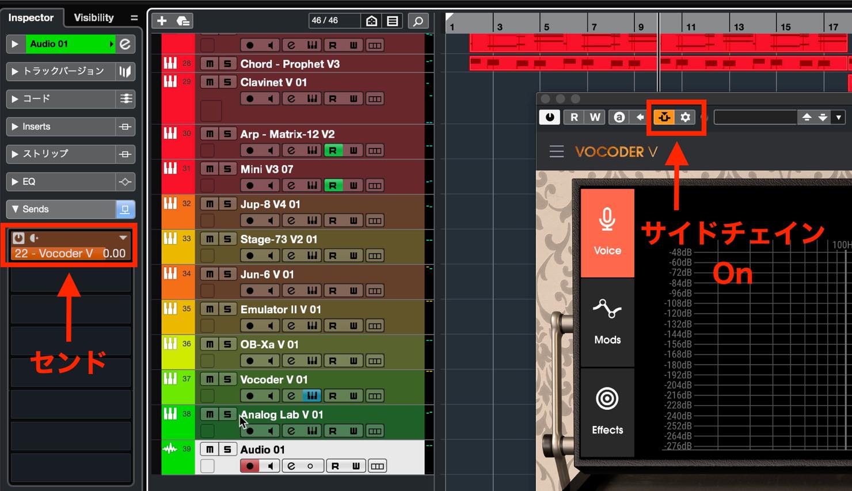852x491 pixels.
Task: Click the 0.00 send level value
Action: pyautogui.click(x=114, y=253)
